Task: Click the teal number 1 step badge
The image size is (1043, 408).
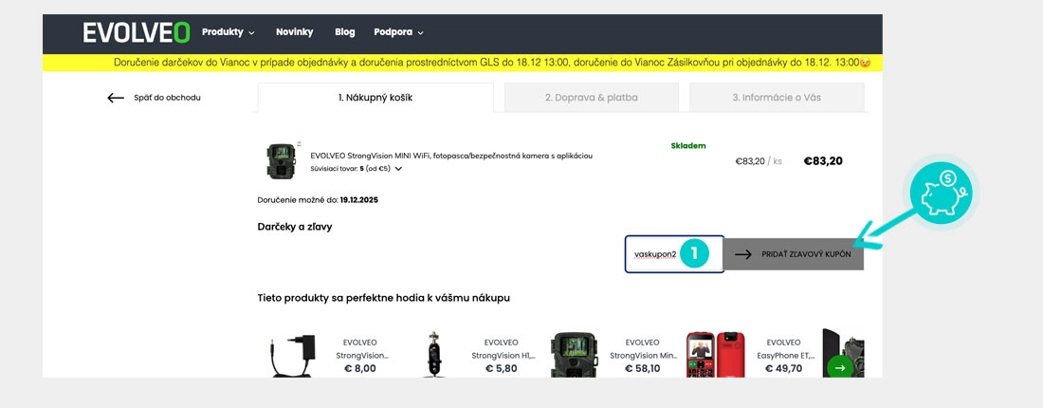Action: 694,253
